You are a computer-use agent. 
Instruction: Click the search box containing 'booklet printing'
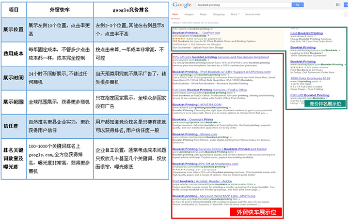point(243,5)
